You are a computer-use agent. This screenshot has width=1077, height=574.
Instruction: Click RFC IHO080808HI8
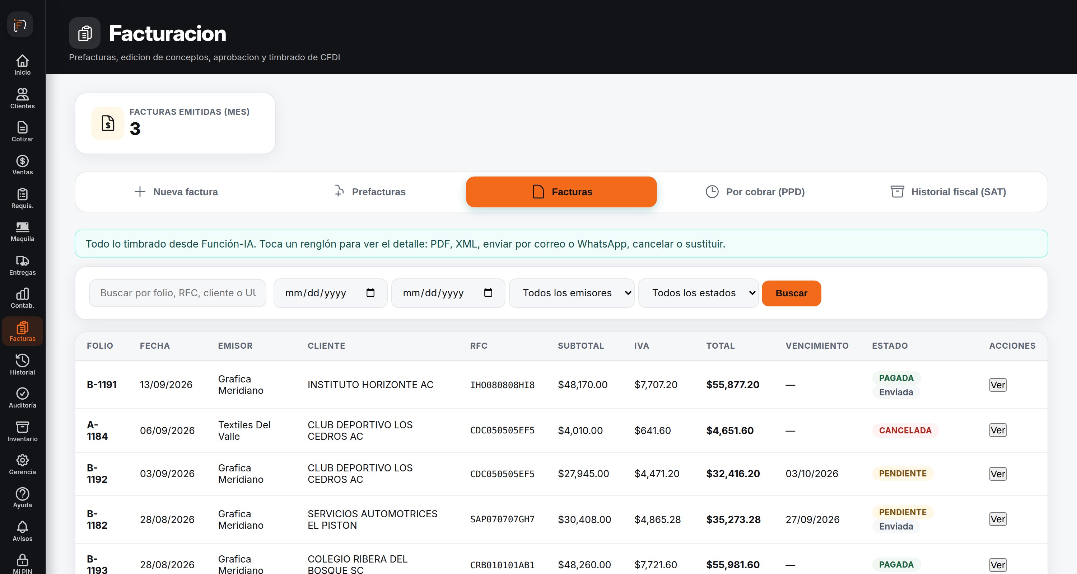(x=502, y=385)
